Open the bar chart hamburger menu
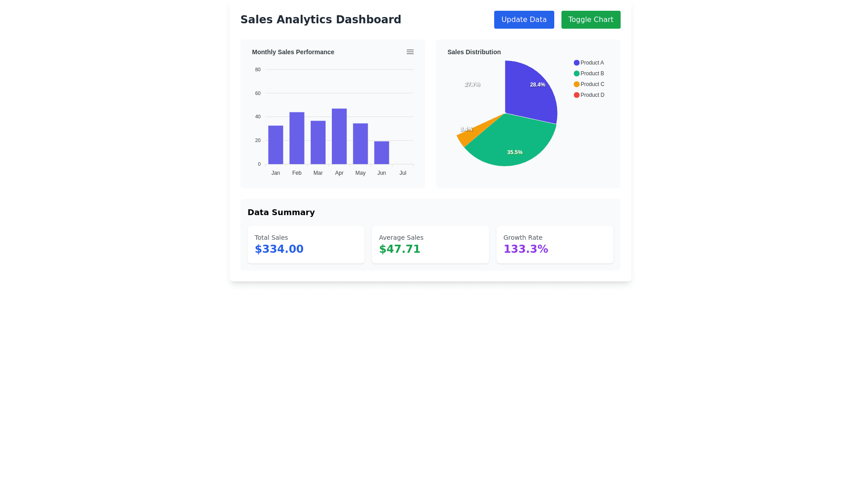 coord(410,52)
